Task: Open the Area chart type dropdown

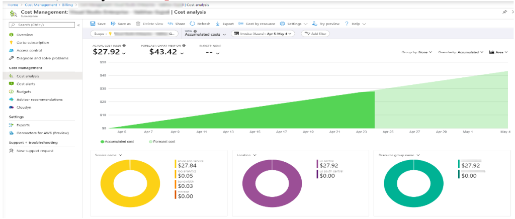Action: click(498, 52)
